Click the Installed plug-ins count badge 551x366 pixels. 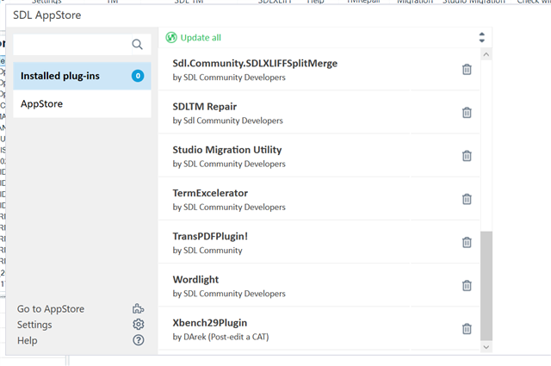(x=138, y=76)
